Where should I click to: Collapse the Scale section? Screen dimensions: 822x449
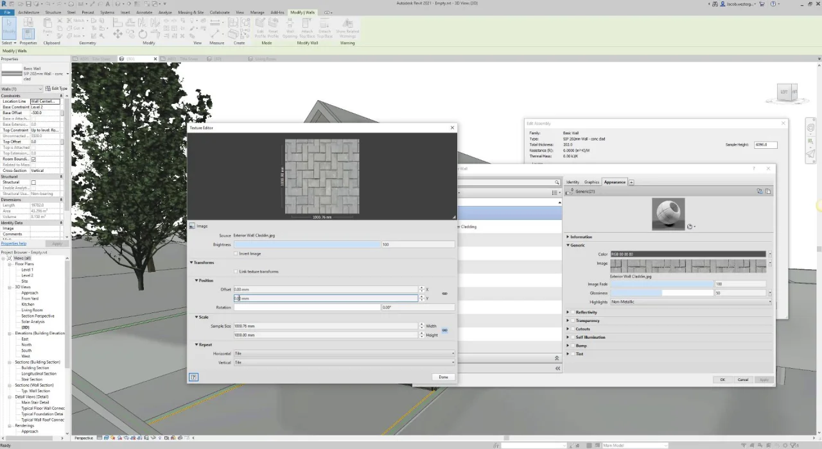coord(197,317)
